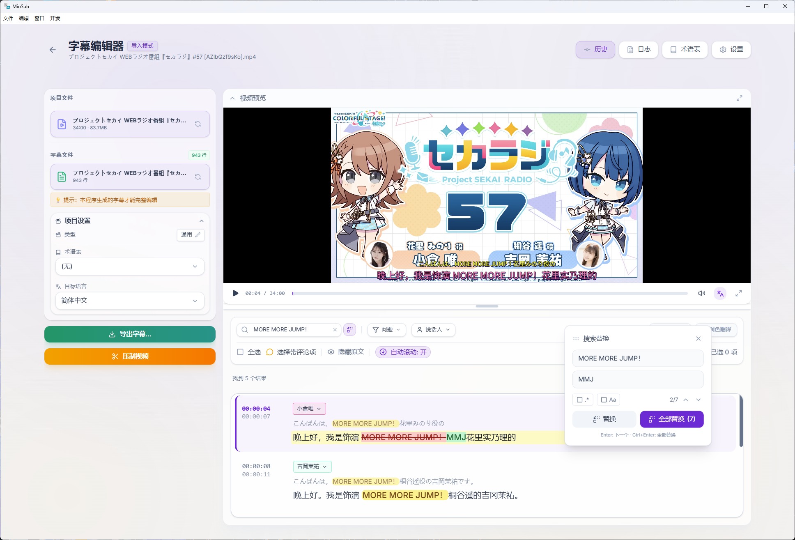Open search-replace from the icon beside search box
Viewport: 795px width, 540px height.
(349, 330)
